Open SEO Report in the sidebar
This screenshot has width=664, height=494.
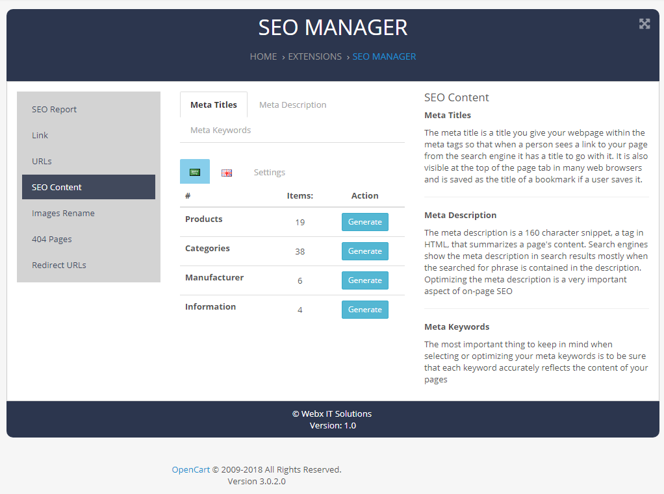tap(88, 110)
